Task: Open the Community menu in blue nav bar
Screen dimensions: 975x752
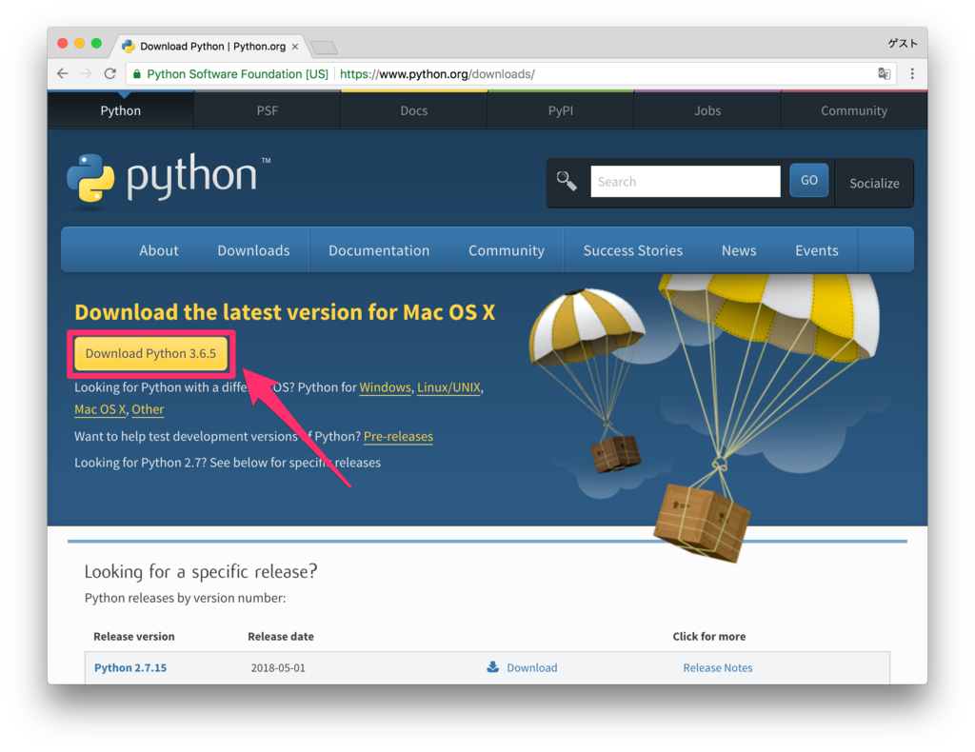Action: pyautogui.click(x=507, y=250)
